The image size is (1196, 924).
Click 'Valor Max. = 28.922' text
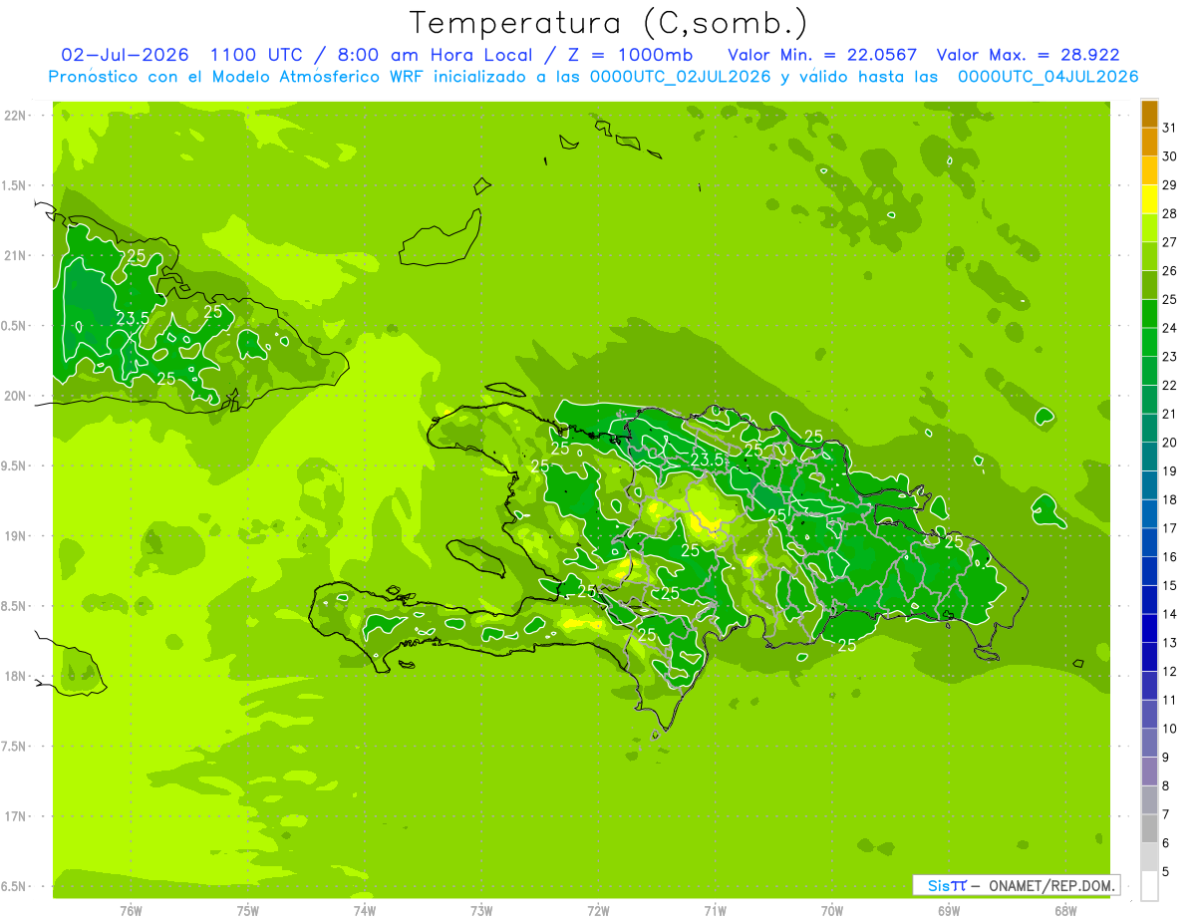point(1028,55)
